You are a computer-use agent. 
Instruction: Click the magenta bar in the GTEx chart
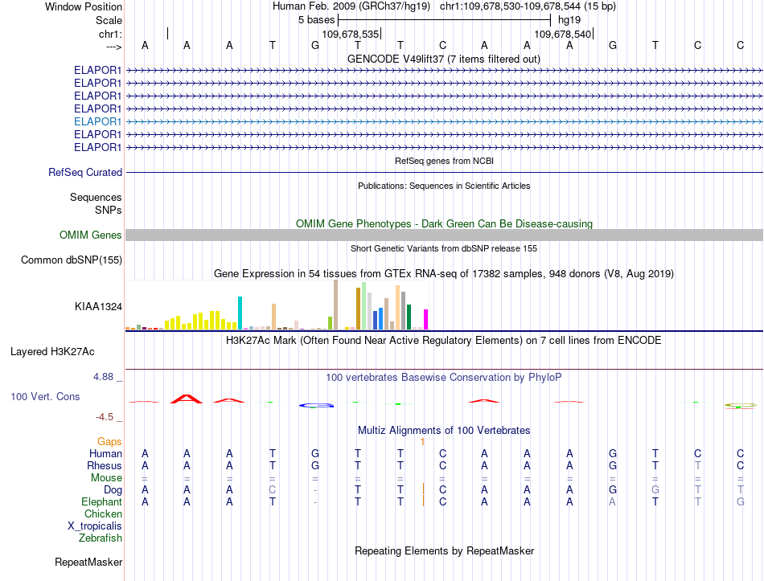tap(425, 320)
